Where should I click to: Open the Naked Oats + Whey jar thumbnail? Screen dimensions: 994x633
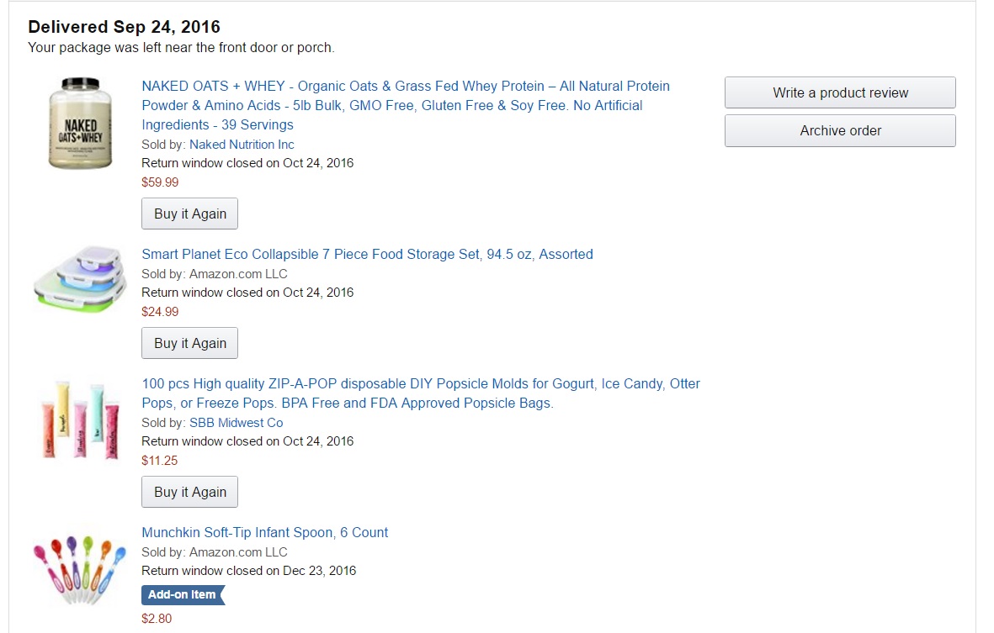pos(81,123)
